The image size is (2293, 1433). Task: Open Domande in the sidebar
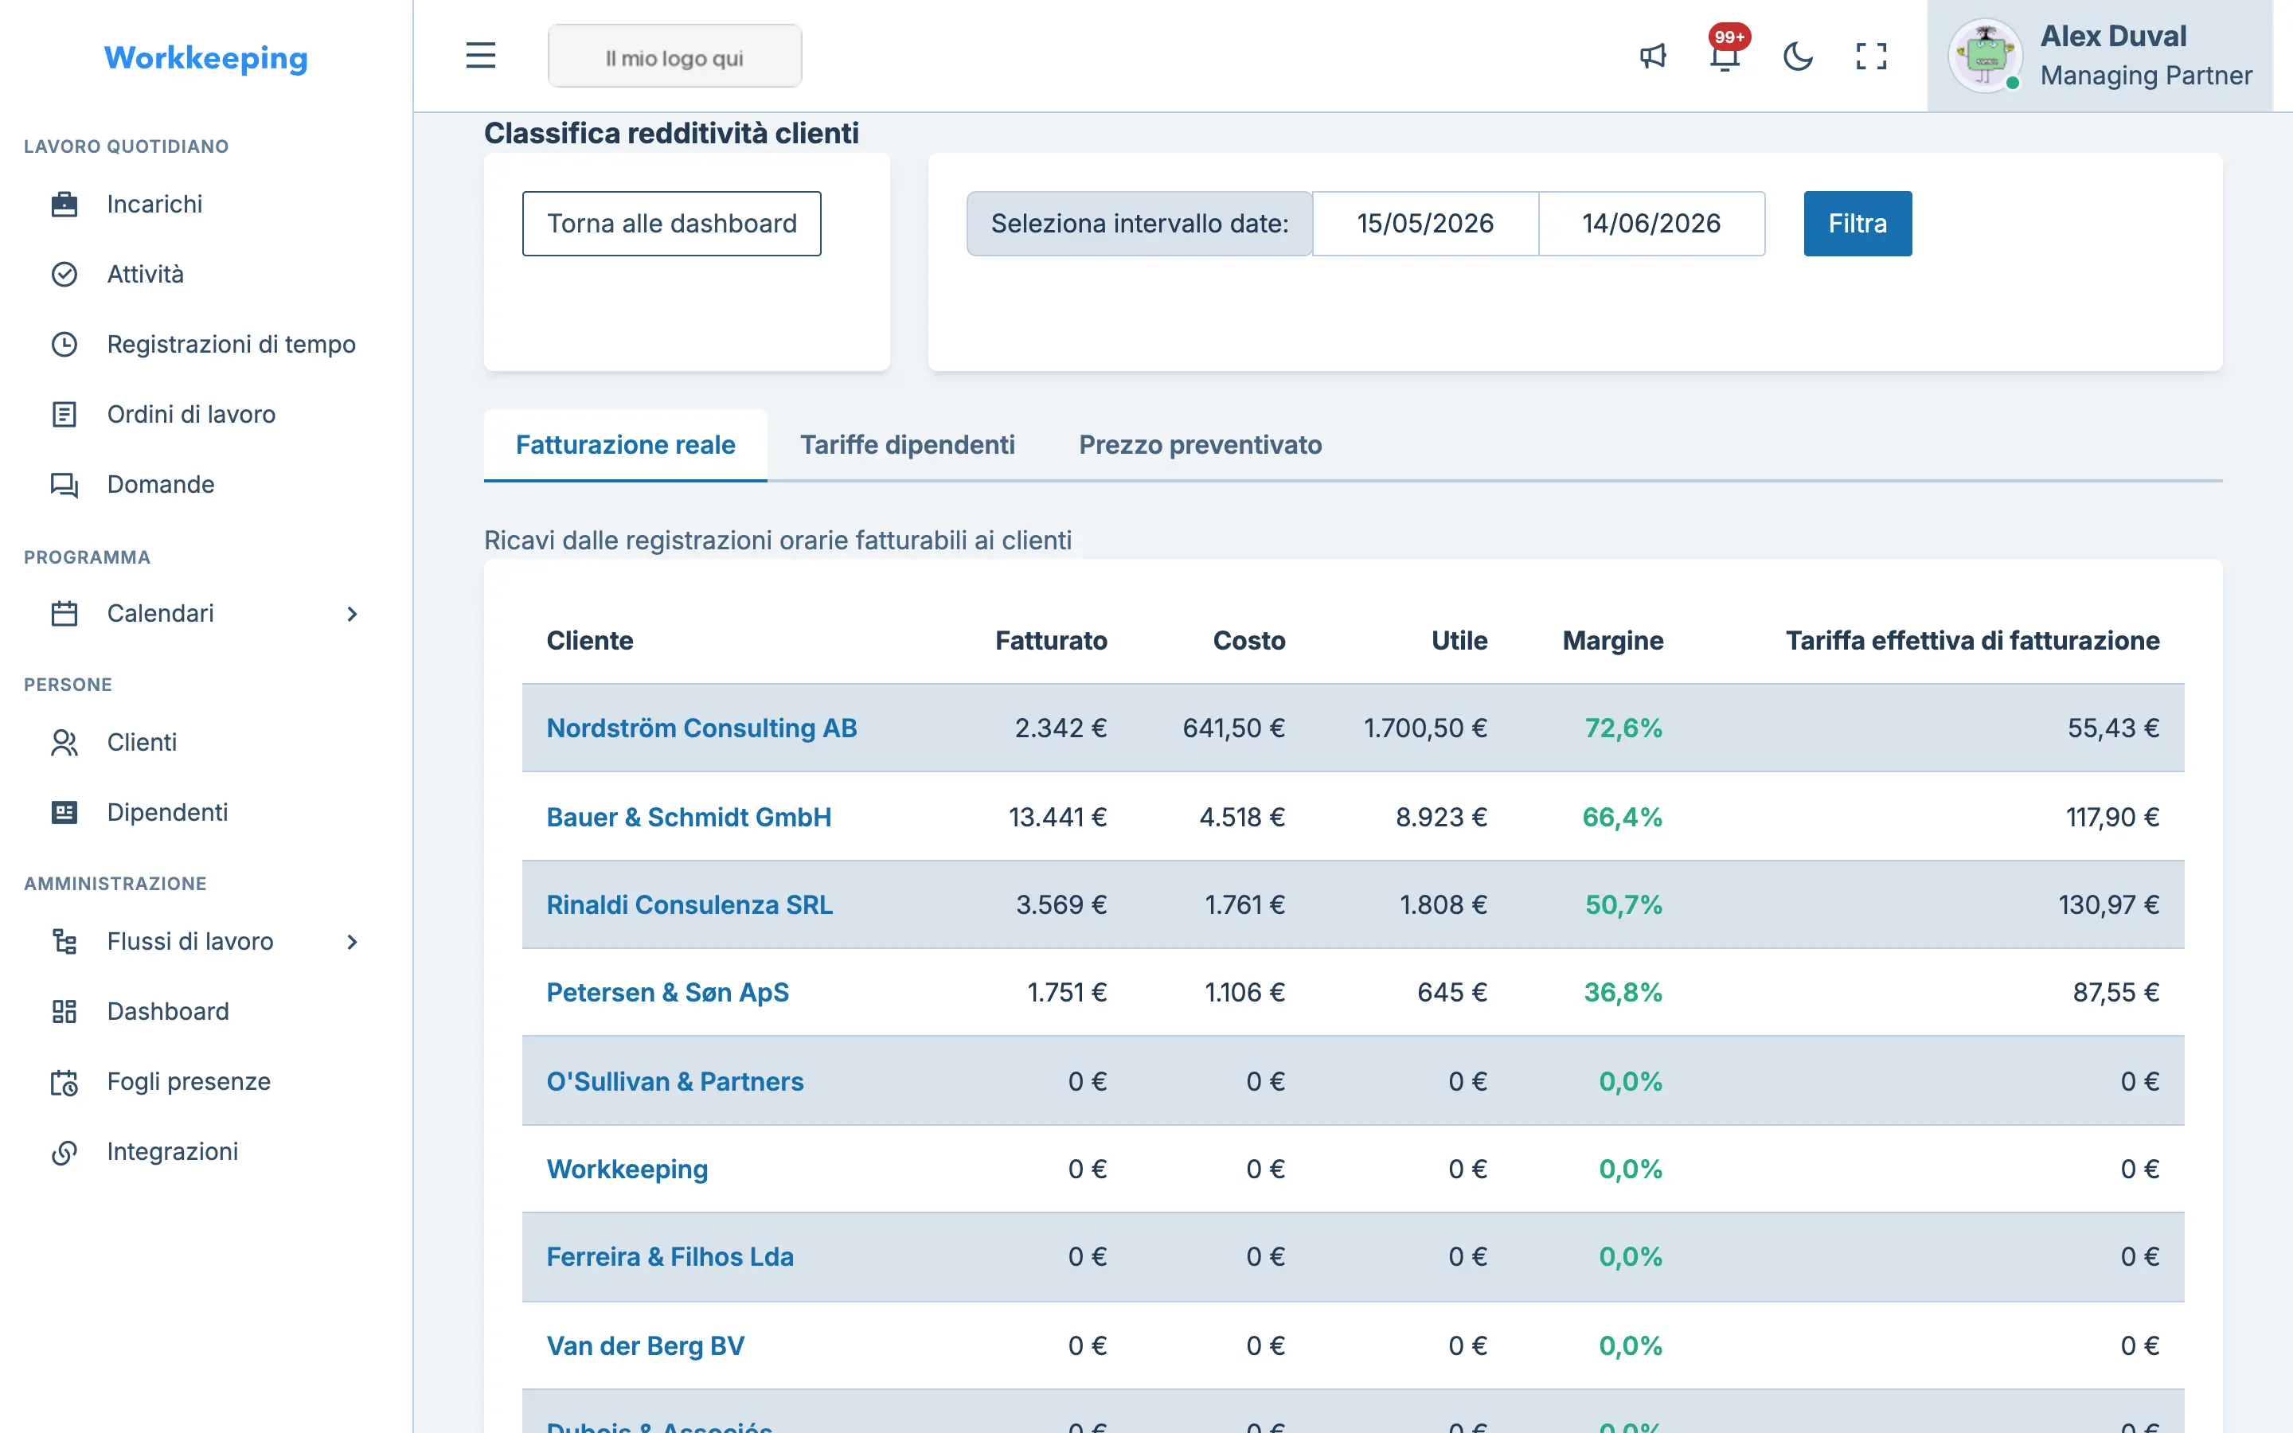click(161, 484)
